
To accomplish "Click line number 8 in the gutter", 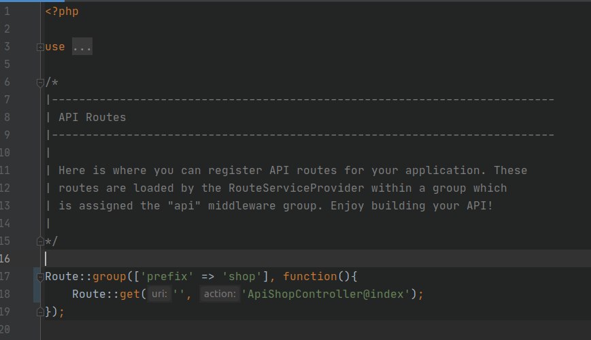I will [x=7, y=117].
